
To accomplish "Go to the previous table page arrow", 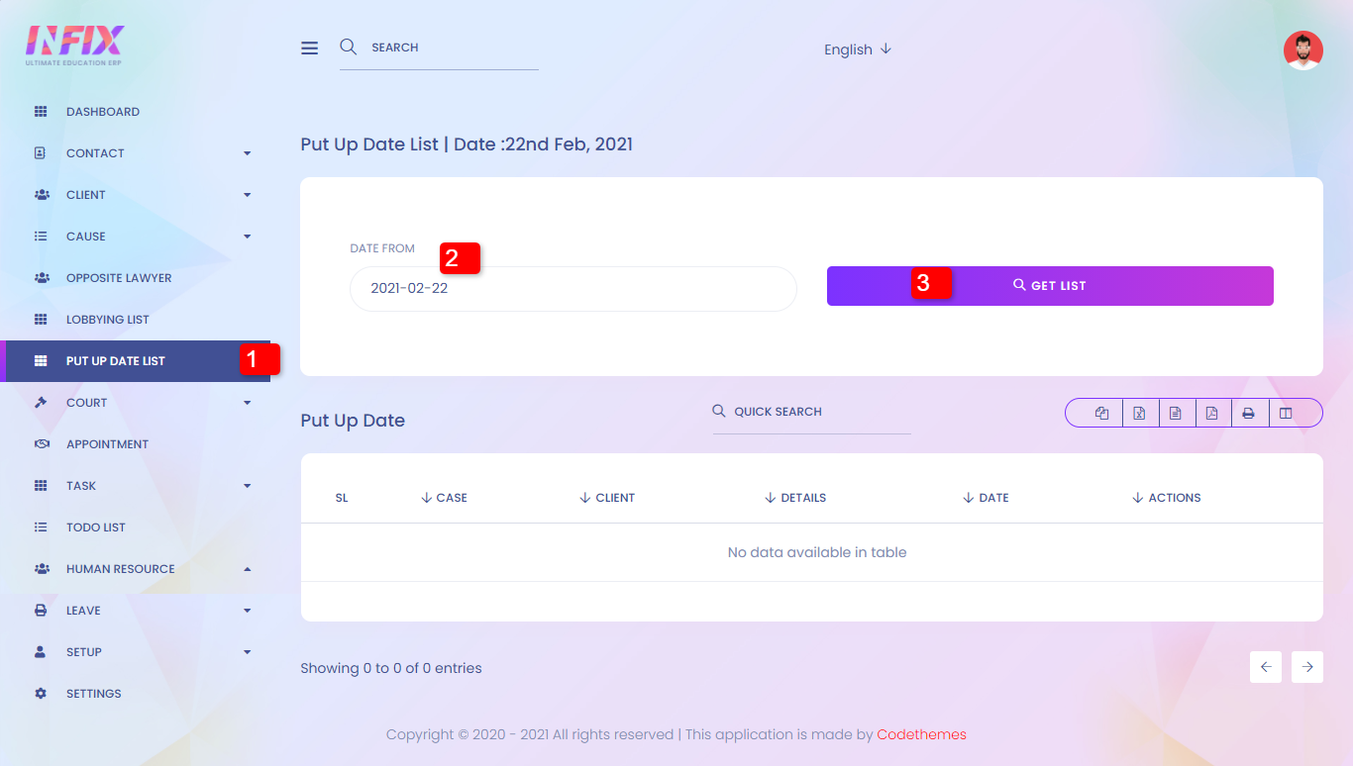I will point(1266,667).
